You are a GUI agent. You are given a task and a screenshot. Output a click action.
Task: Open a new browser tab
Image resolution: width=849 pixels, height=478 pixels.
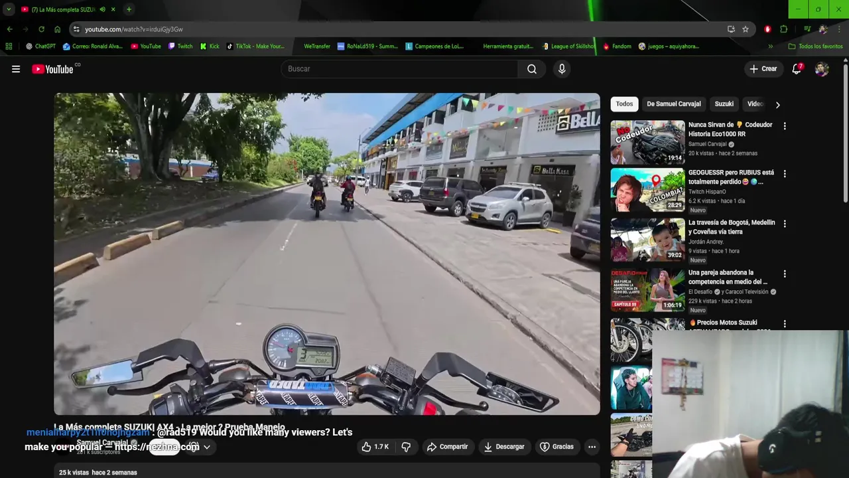coord(129,9)
